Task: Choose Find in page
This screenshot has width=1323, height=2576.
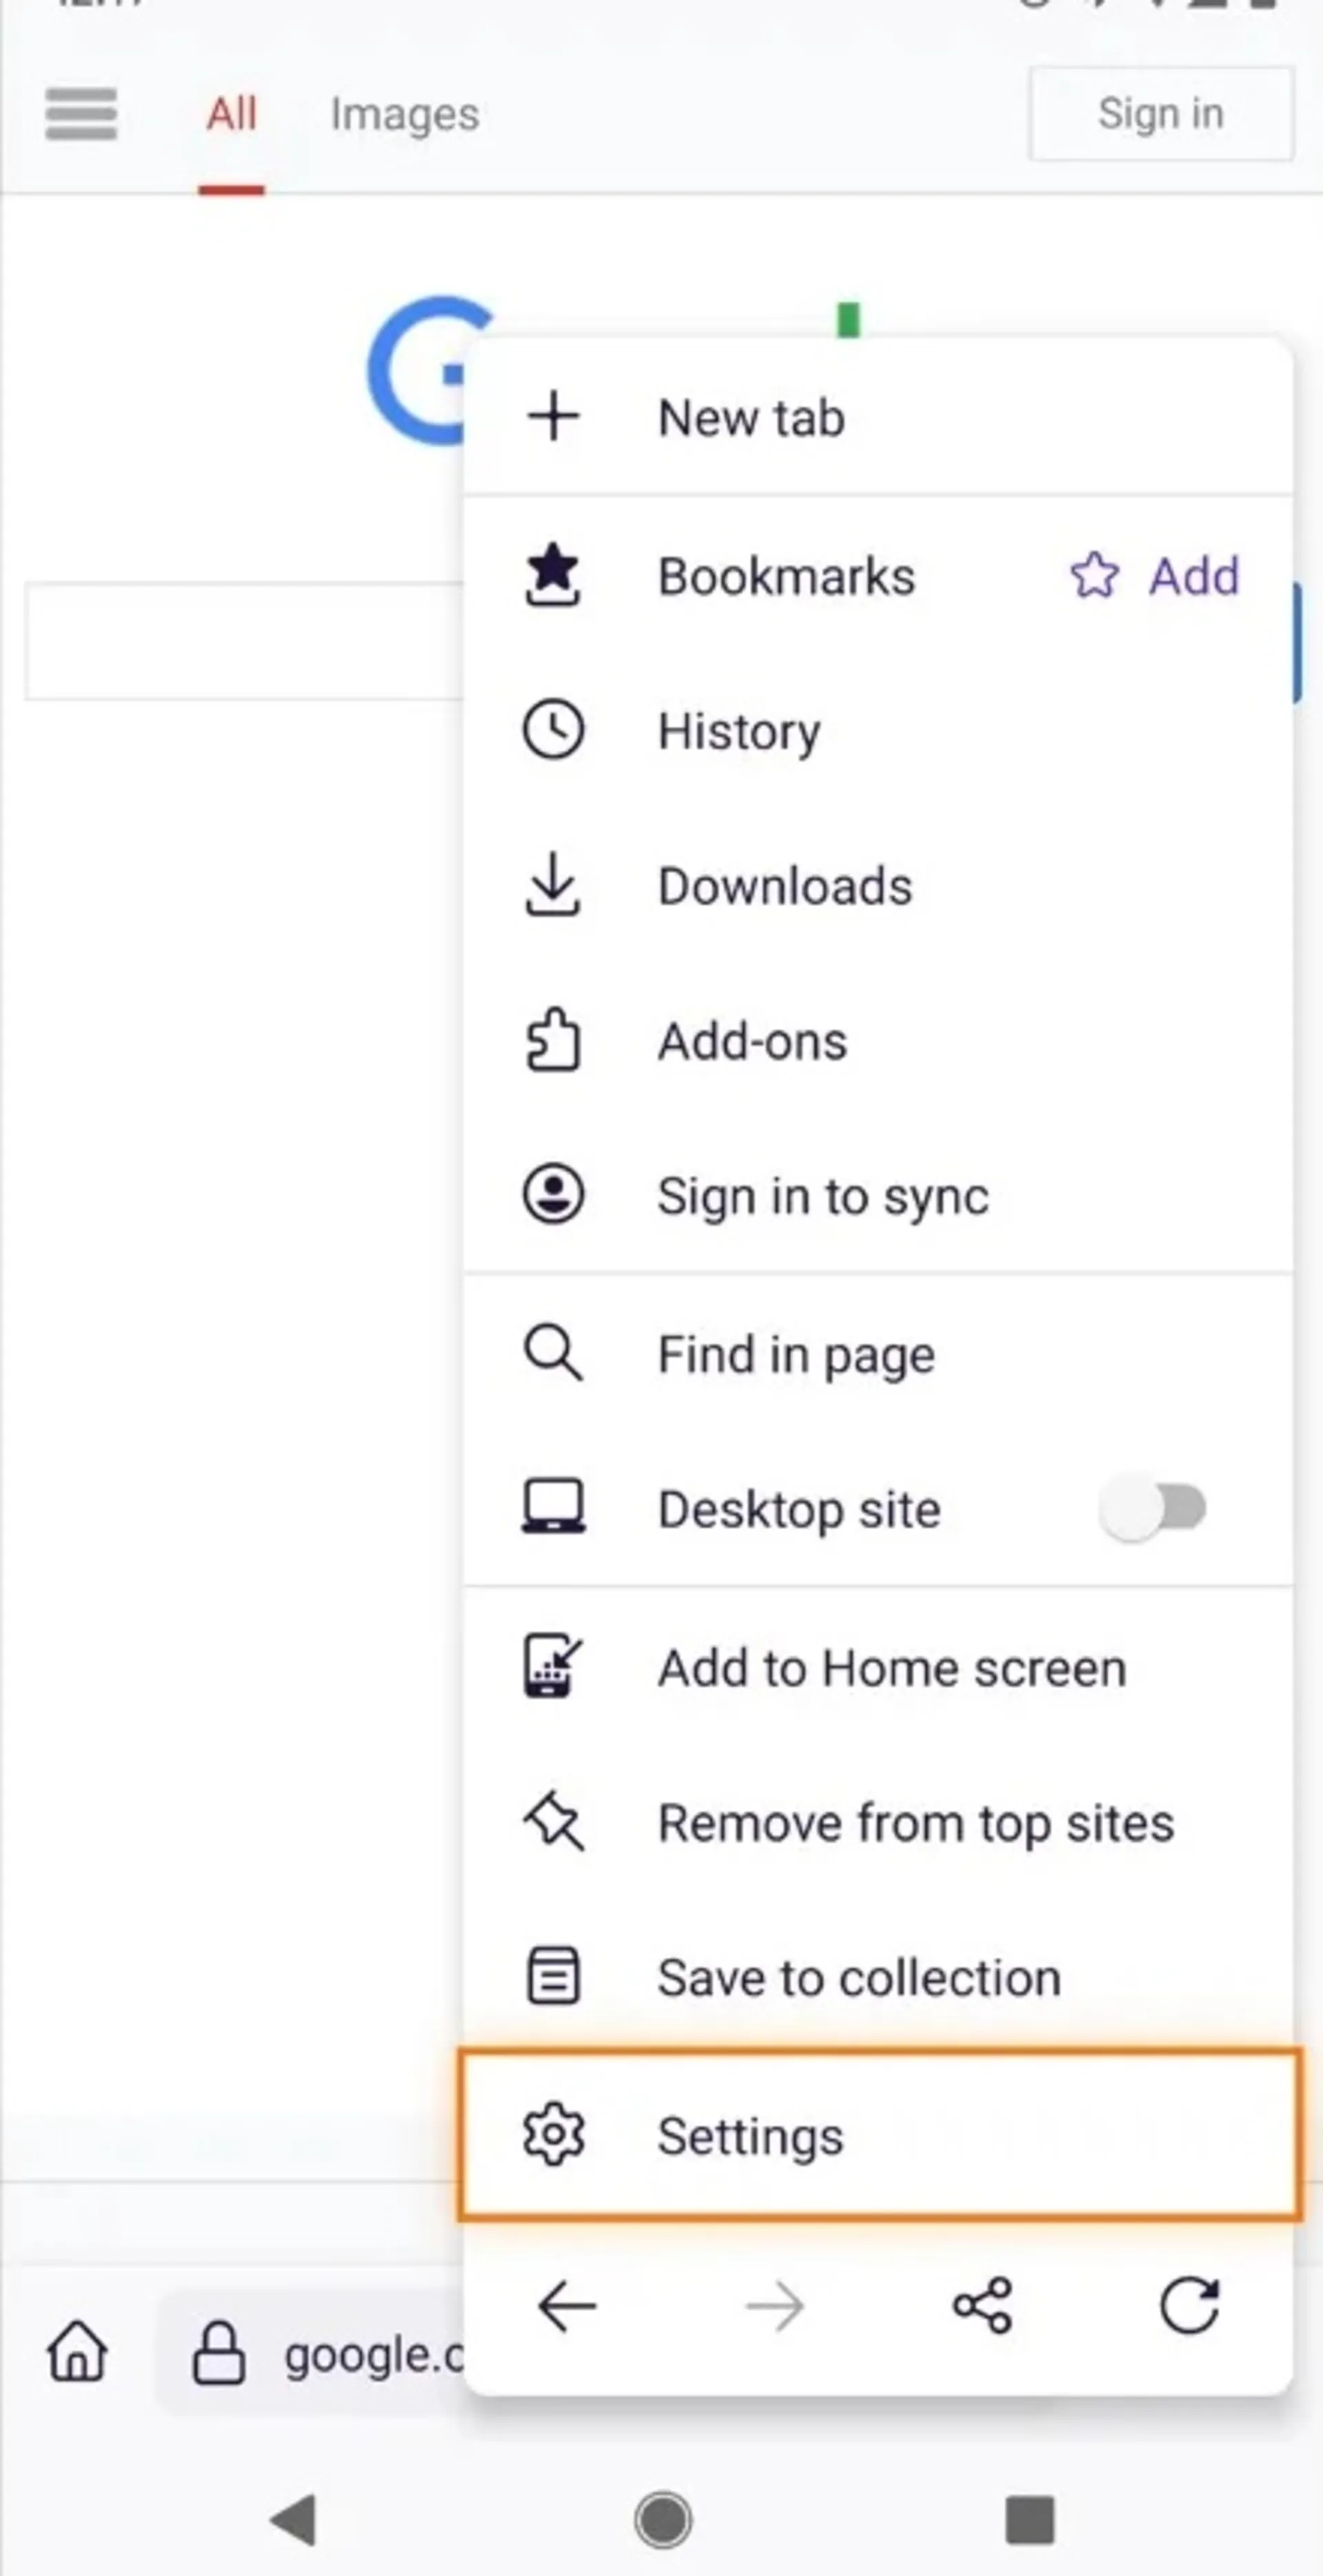Action: (879, 1354)
